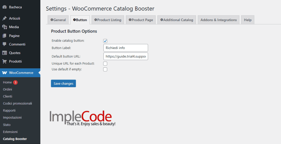
Task: Click the Default button URL field
Action: coord(126,56)
